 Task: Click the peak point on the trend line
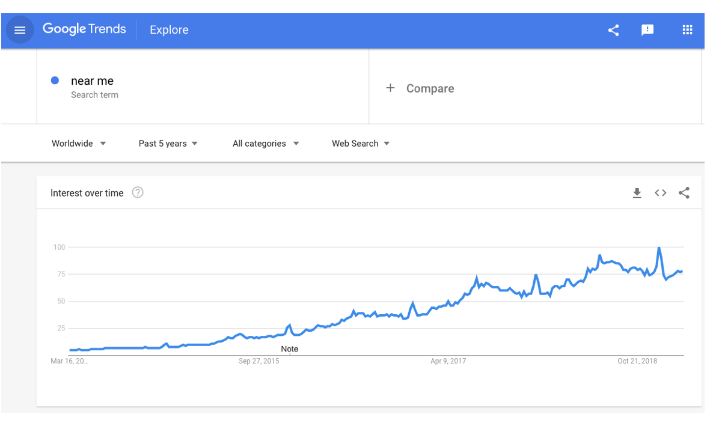[659, 246]
